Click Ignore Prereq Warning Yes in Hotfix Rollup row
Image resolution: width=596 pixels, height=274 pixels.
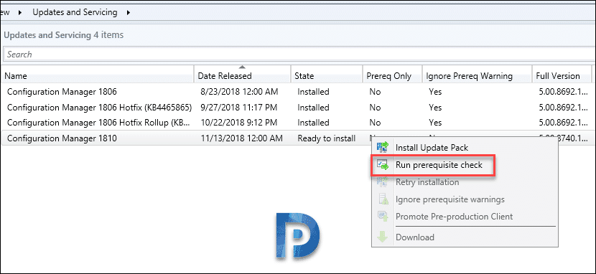[435, 123]
